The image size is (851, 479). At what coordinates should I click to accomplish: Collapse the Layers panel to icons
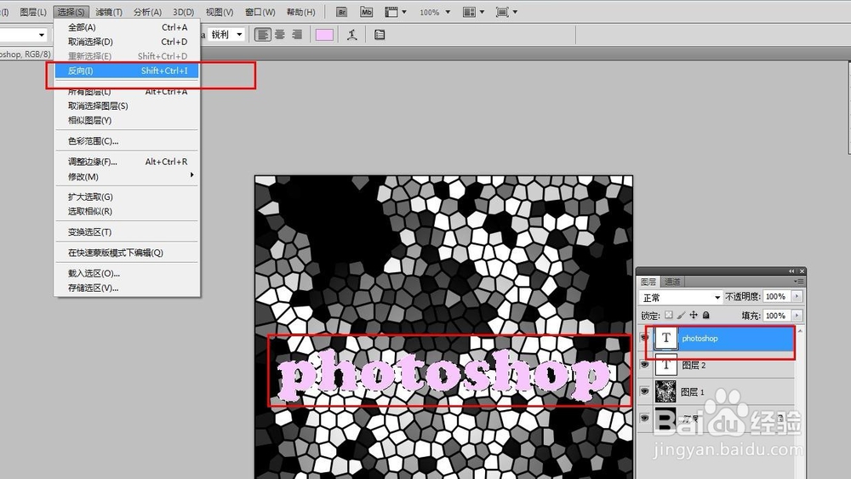pos(791,271)
